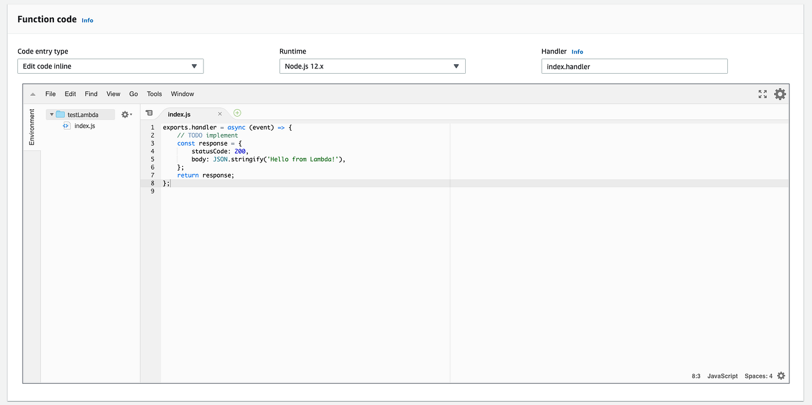Click the Info link beside Handler
812x405 pixels.
coord(577,51)
